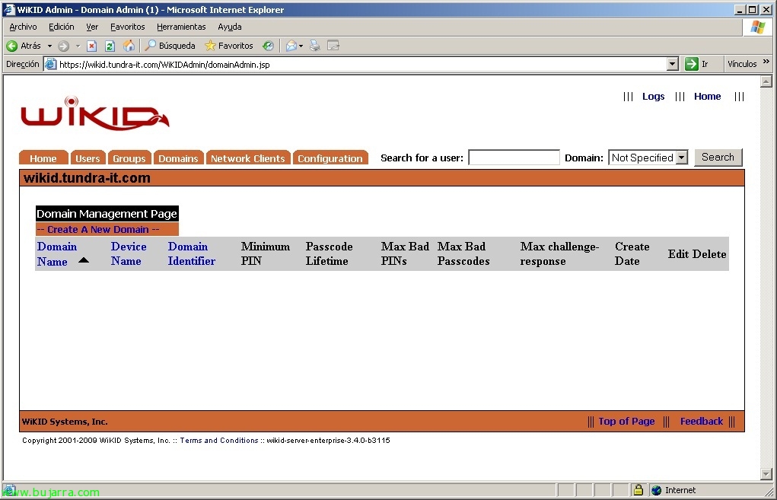777x500 pixels.
Task: Click the Search for a user field
Action: (x=514, y=158)
